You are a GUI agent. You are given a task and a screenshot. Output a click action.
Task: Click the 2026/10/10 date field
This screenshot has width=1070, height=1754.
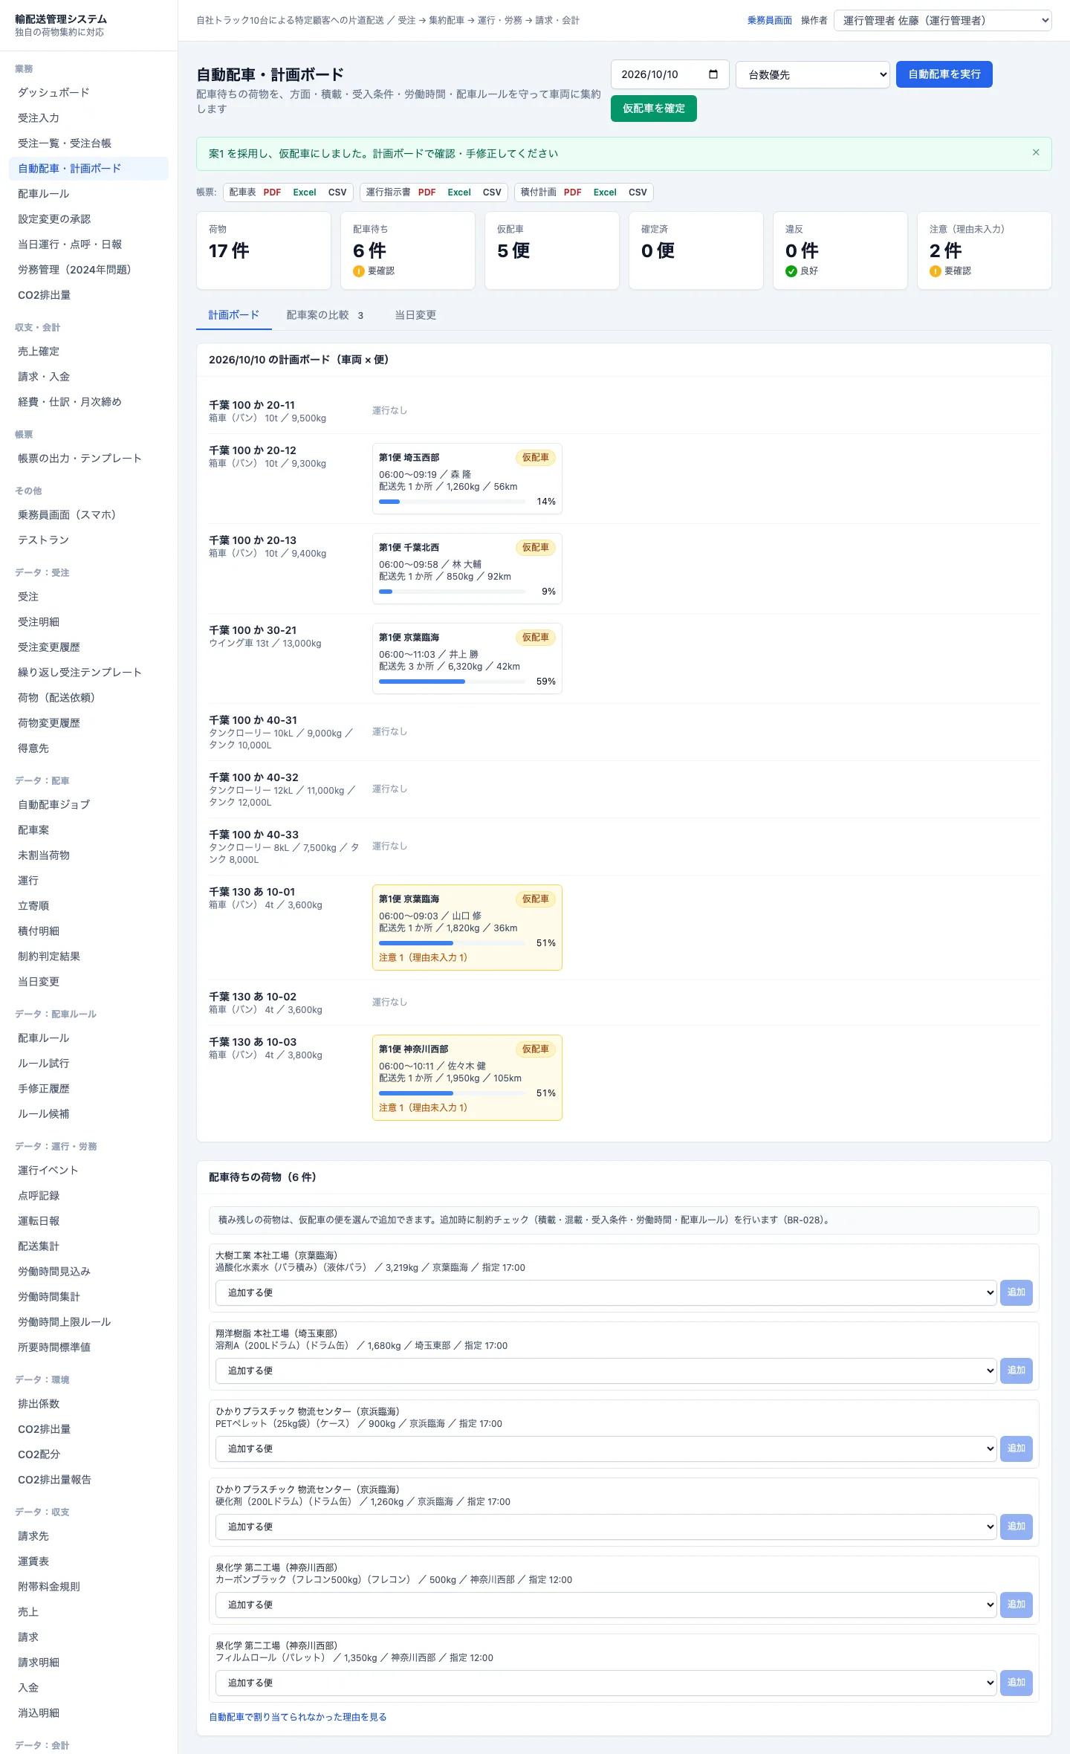(x=669, y=74)
